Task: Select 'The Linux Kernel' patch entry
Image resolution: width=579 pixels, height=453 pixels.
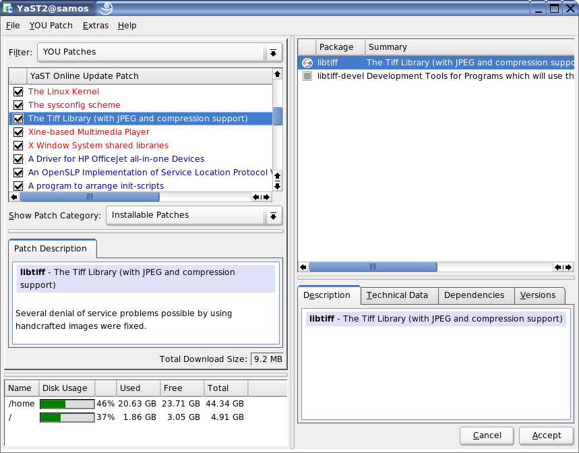Action: (63, 92)
